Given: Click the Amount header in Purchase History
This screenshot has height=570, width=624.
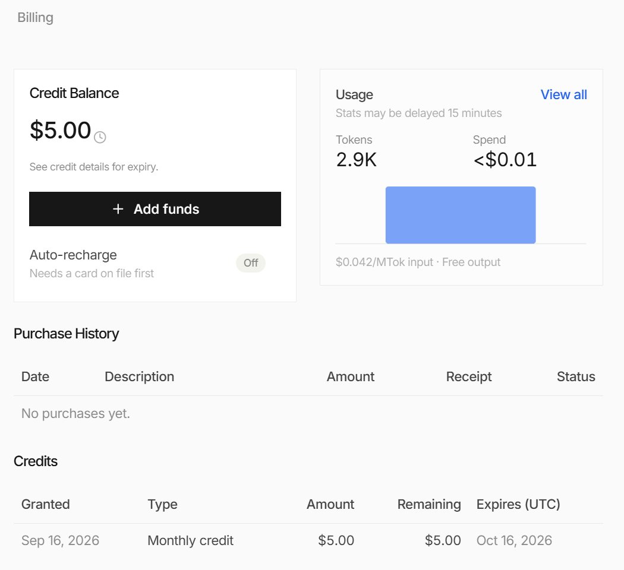Looking at the screenshot, I should click(x=351, y=376).
